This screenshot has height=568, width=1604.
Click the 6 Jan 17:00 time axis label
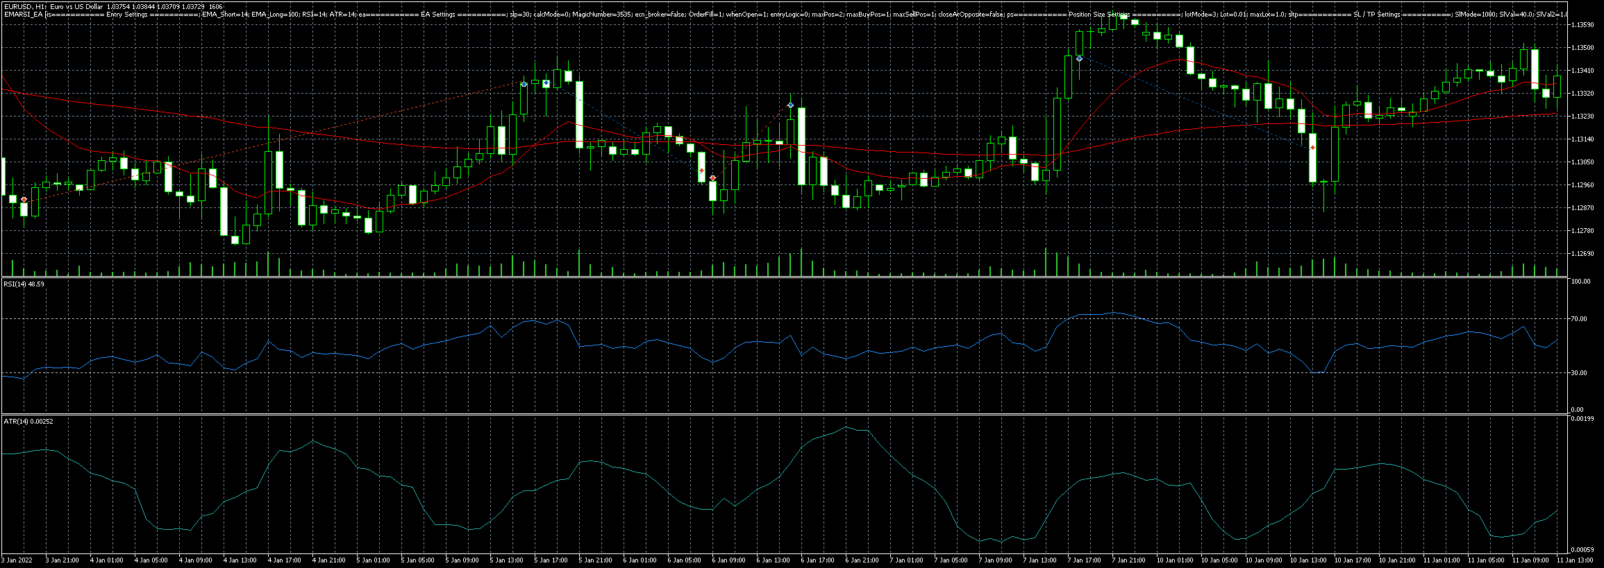tap(817, 560)
